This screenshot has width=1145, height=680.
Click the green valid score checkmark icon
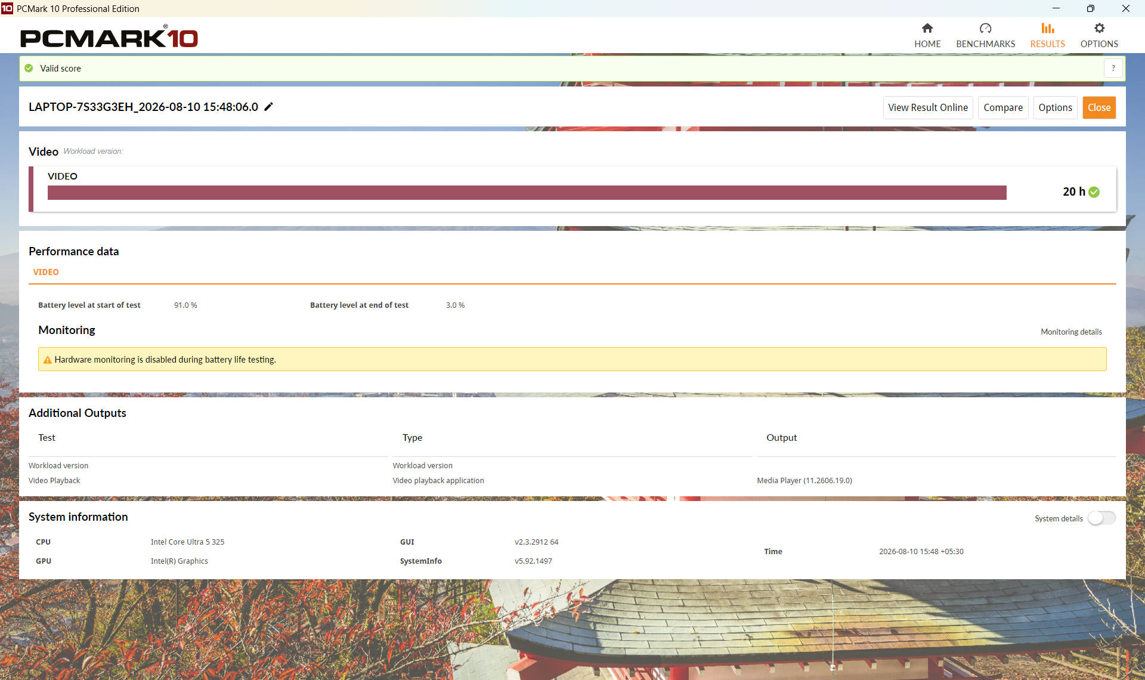point(29,68)
